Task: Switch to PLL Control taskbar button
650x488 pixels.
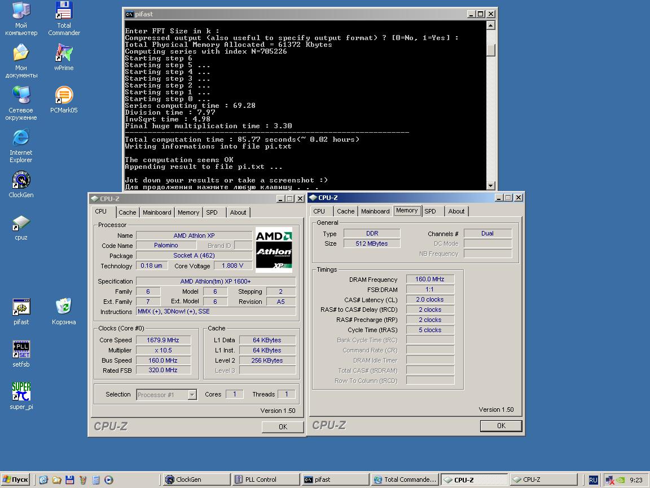Action: pyautogui.click(x=265, y=480)
